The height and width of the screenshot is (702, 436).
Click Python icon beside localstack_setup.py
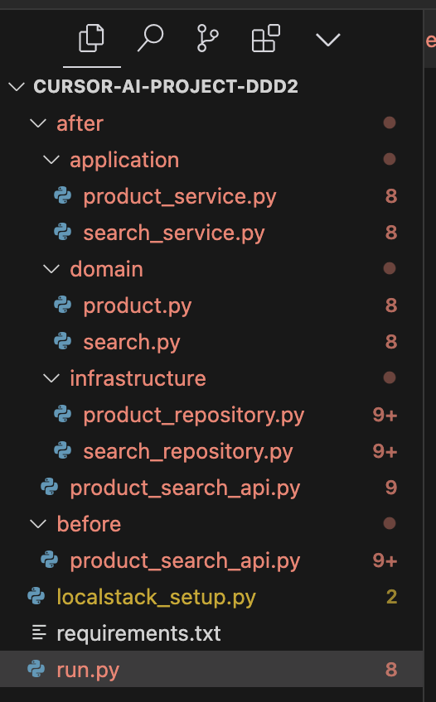point(36,596)
